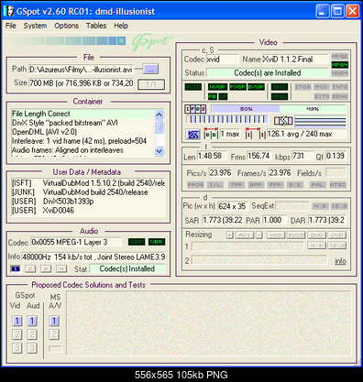The width and height of the screenshot is (363, 382).
Task: Click the video length '1:48:58' value
Action: coord(212,156)
